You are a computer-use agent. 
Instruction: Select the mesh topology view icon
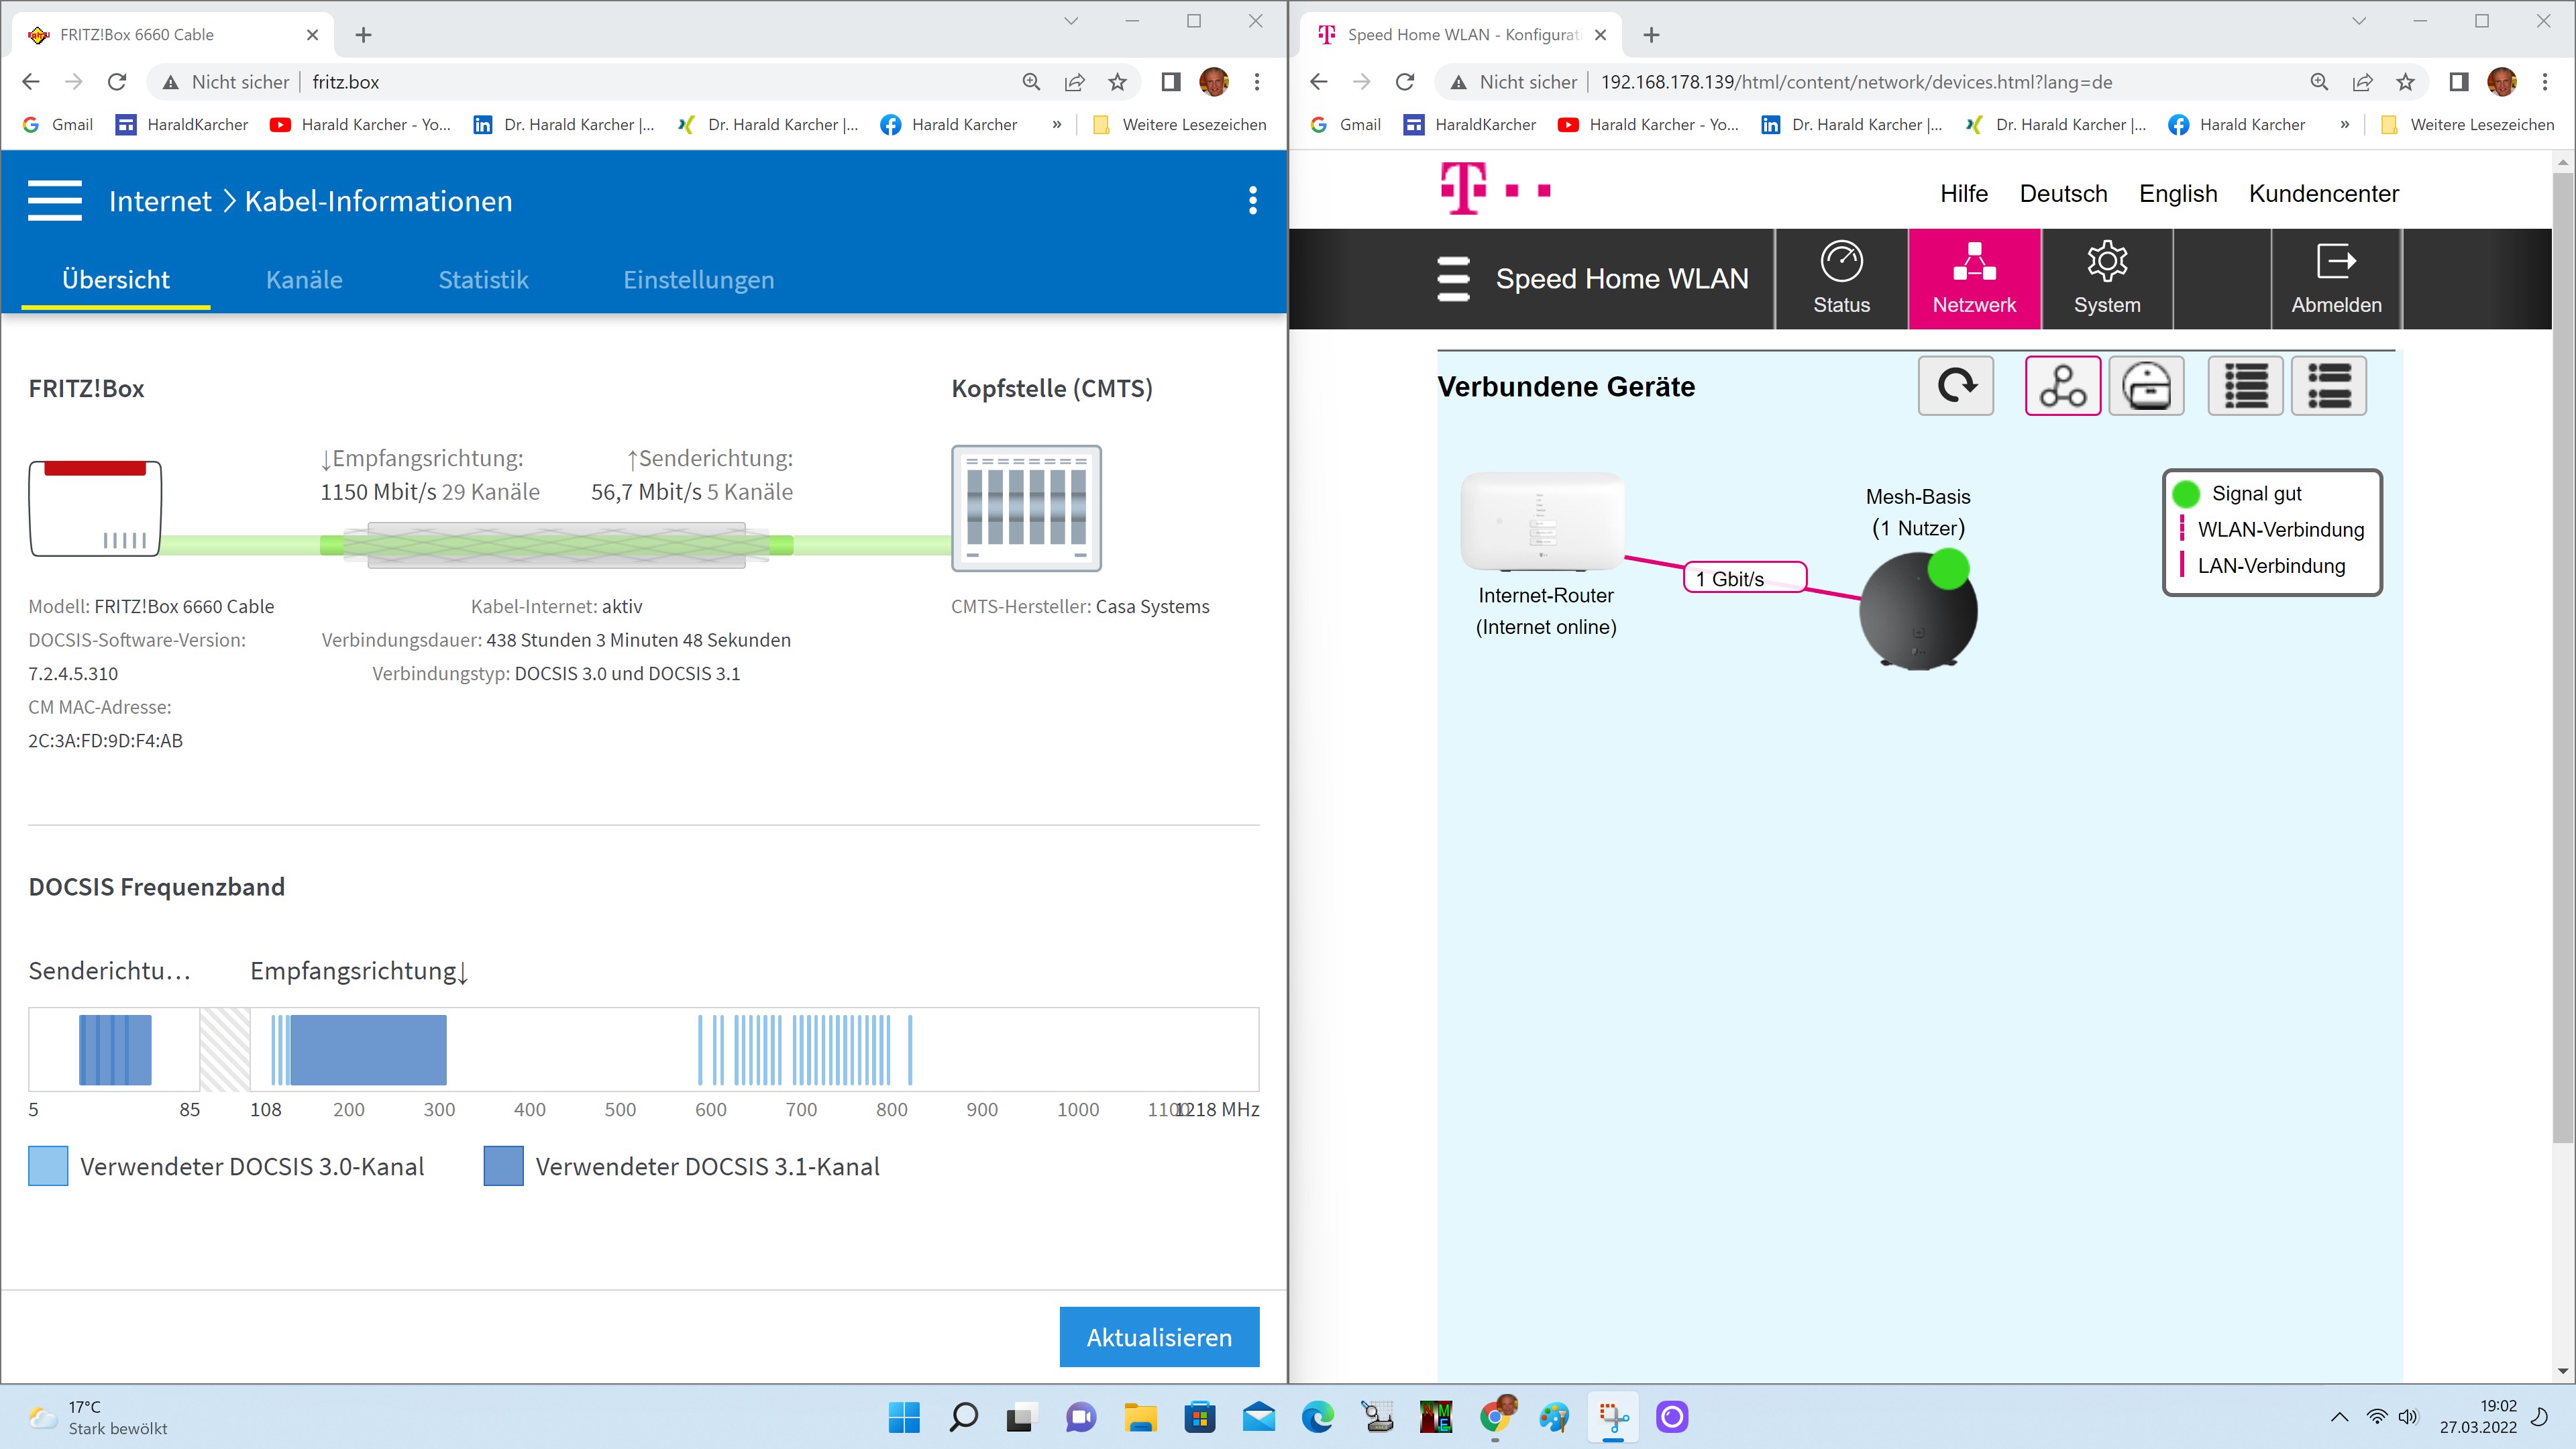(x=2062, y=386)
